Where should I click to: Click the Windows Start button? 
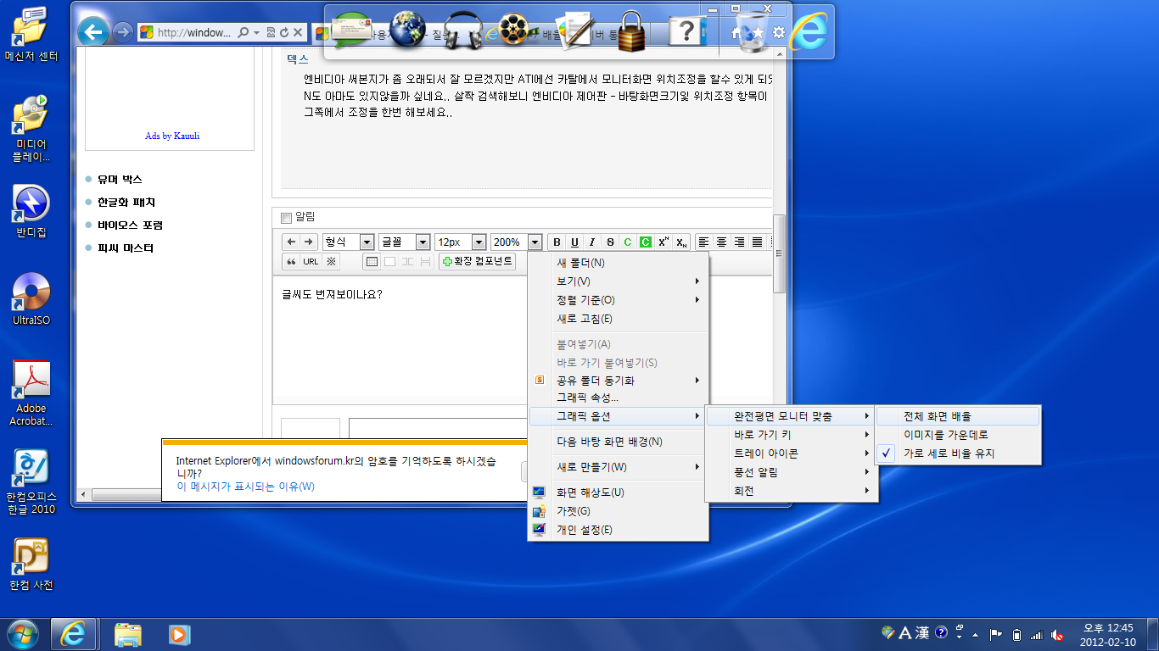[23, 633]
